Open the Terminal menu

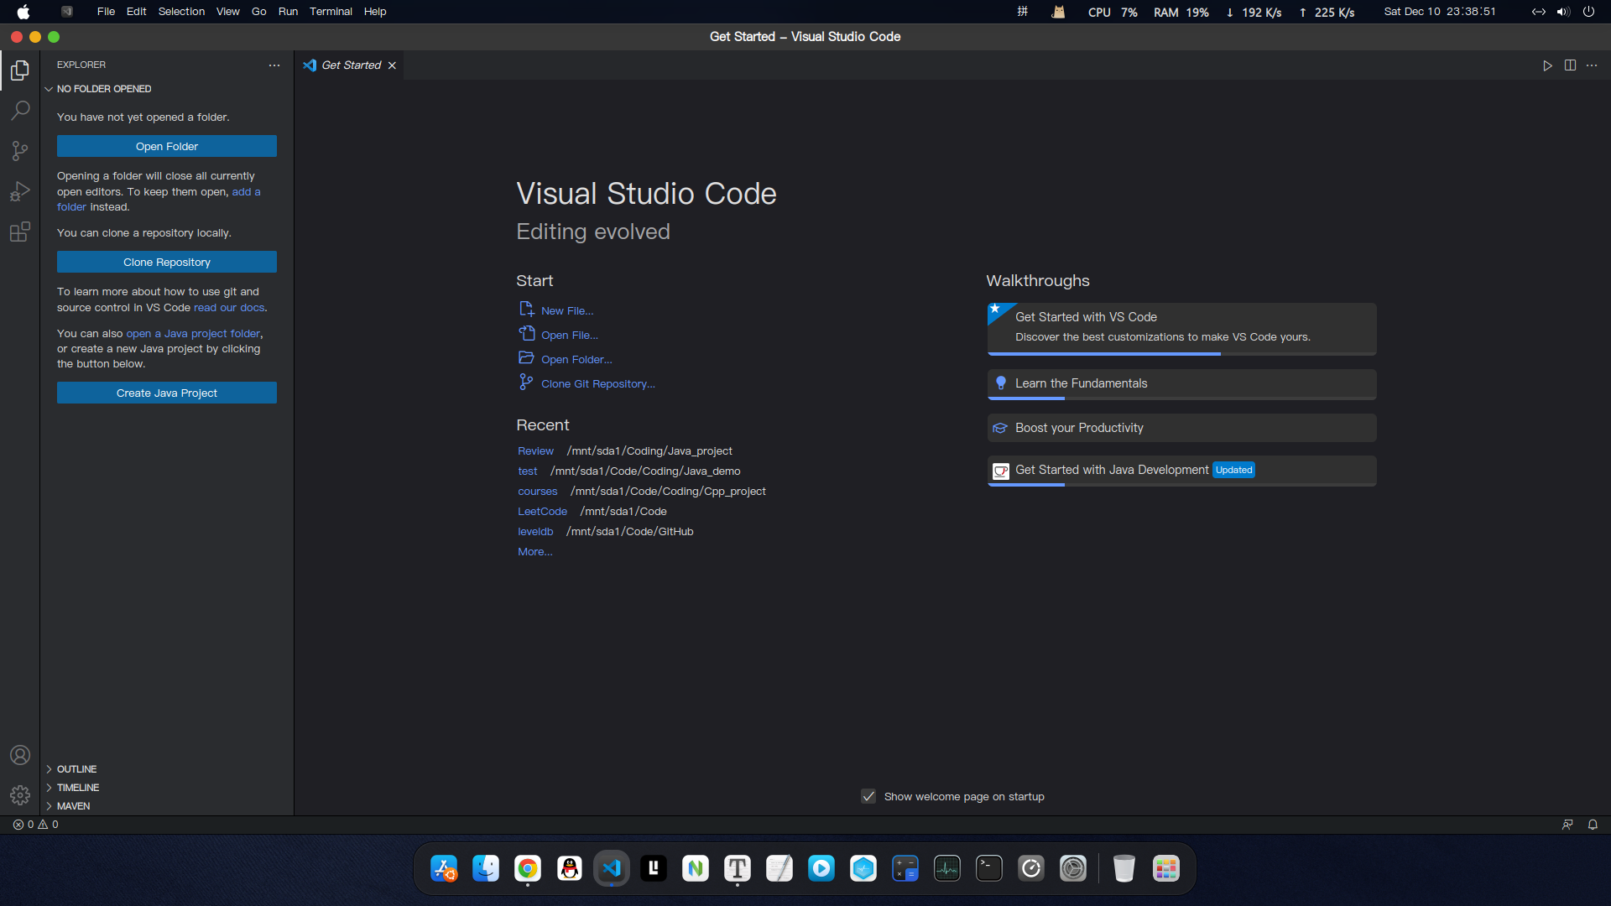[x=331, y=12]
